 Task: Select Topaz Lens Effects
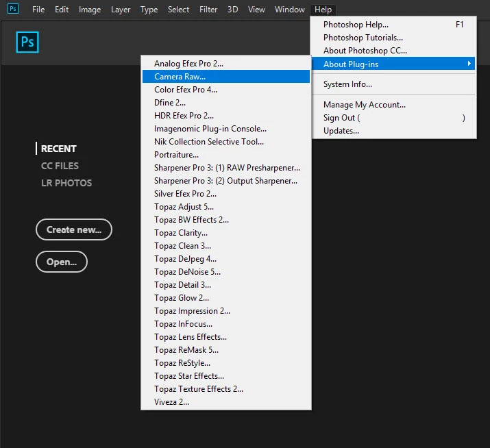pyautogui.click(x=226, y=337)
